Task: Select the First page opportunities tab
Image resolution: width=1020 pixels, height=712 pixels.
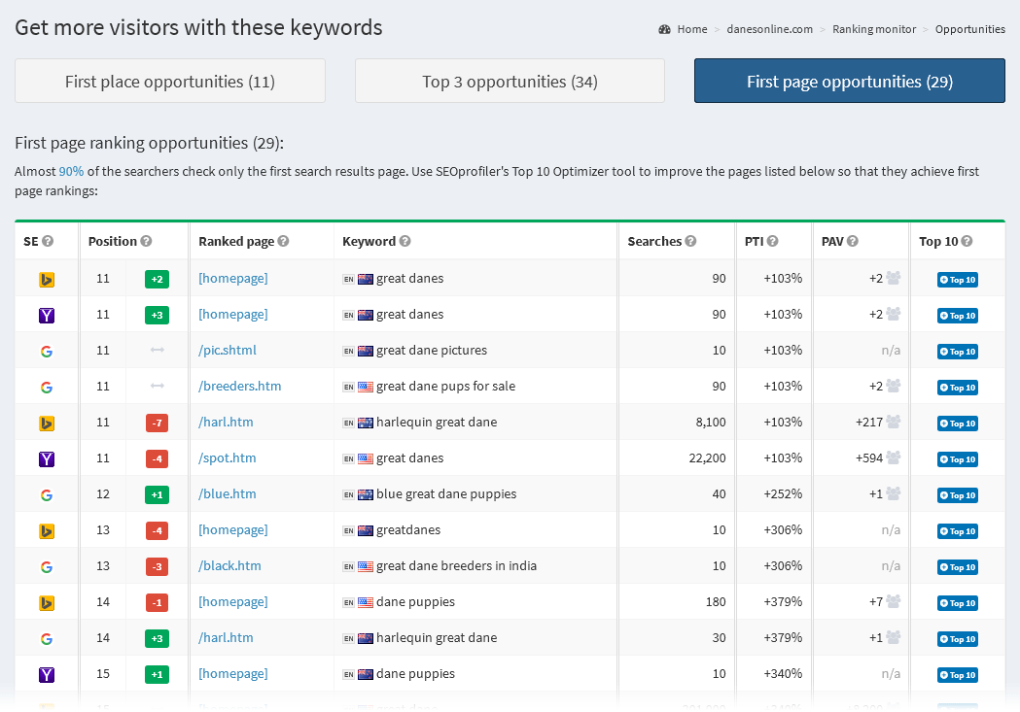Action: pos(849,81)
